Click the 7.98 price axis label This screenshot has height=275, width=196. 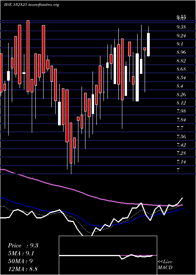click(x=181, y=111)
